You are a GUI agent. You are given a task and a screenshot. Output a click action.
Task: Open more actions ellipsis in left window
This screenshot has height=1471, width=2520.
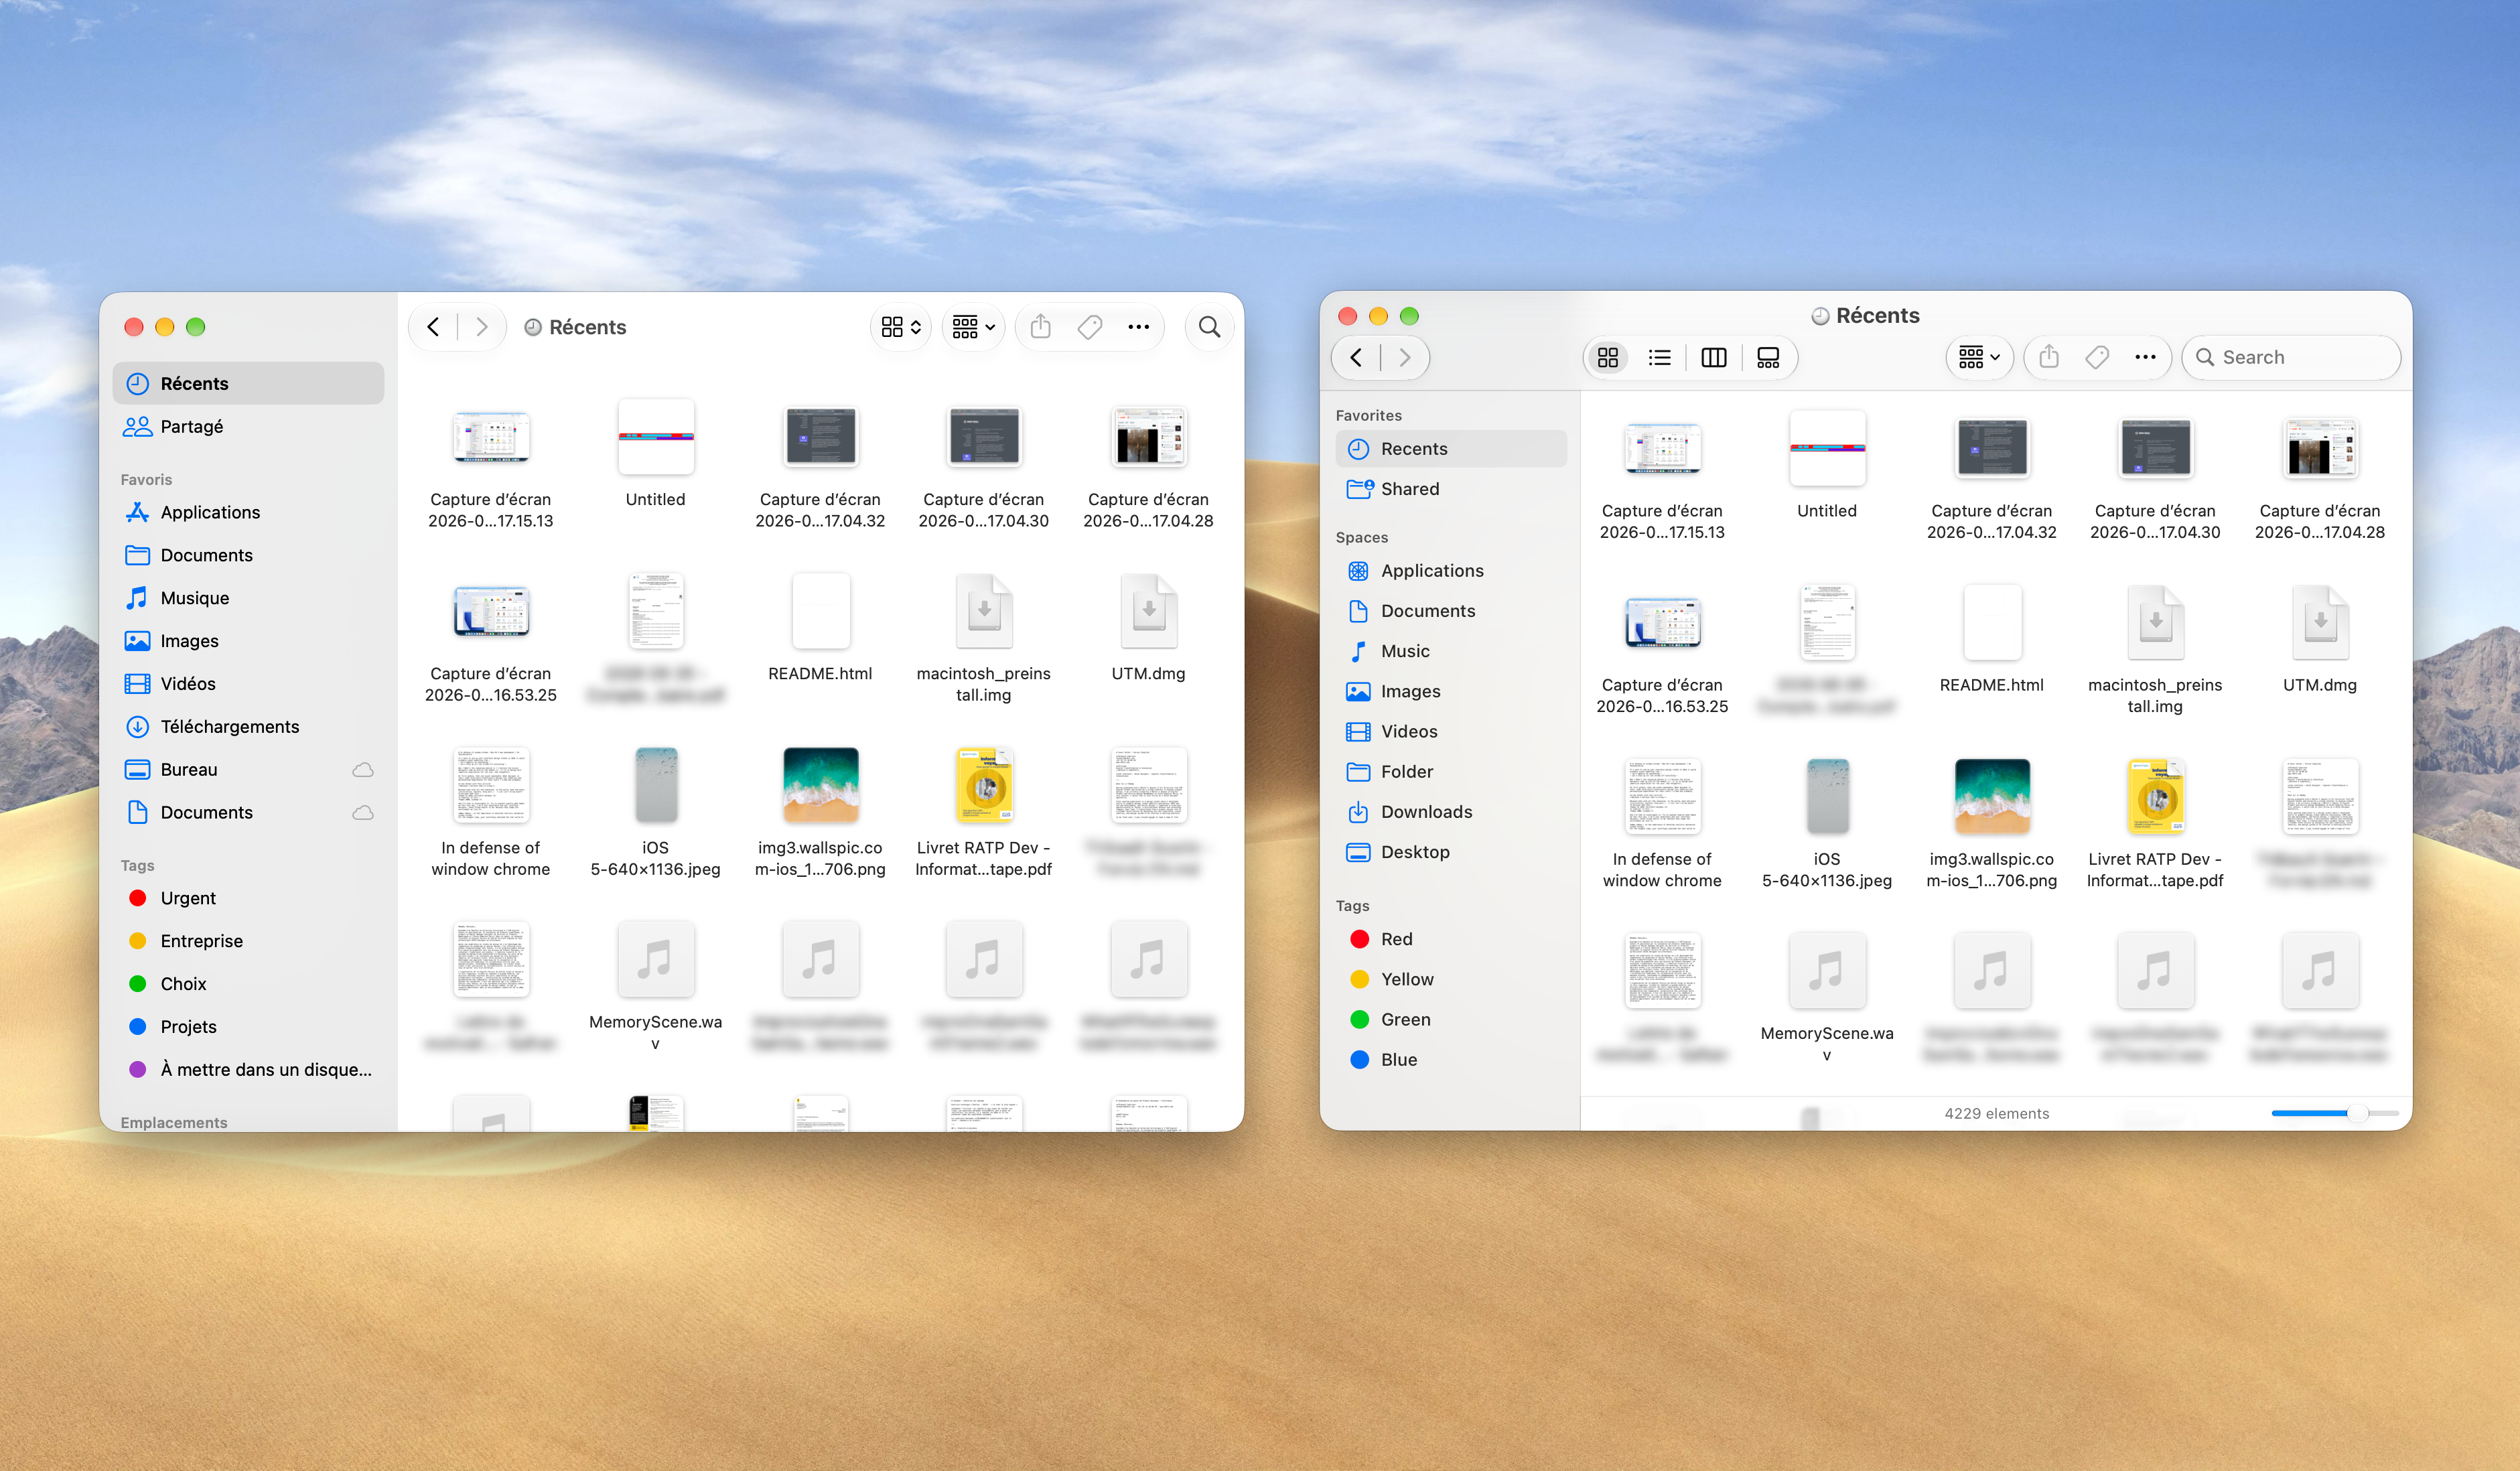1138,327
